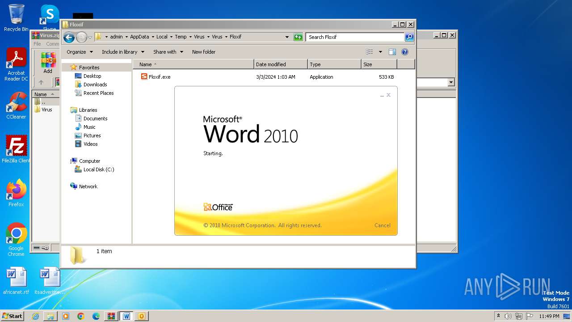Open recent pages dropdown arrow
Image resolution: width=572 pixels, height=322 pixels.
pos(90,37)
